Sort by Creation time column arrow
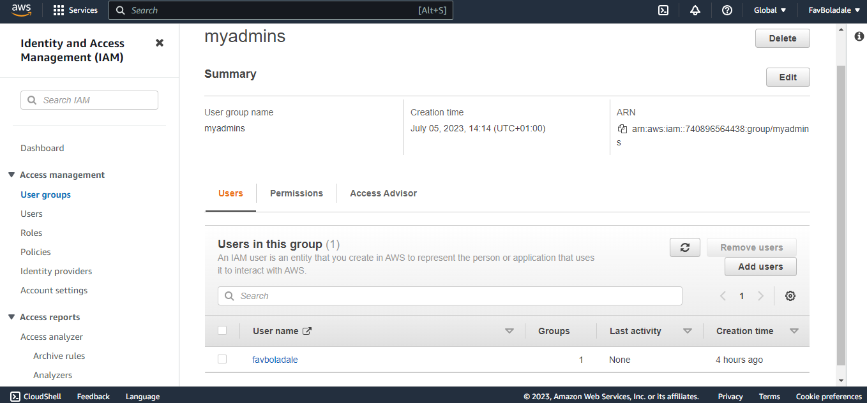 [x=794, y=331]
